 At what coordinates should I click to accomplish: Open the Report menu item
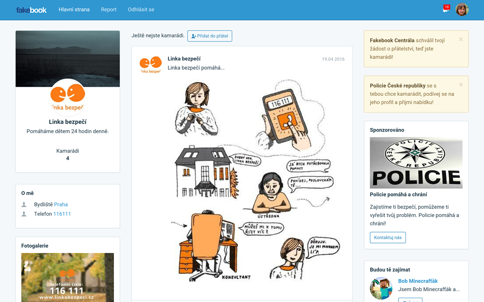[109, 9]
